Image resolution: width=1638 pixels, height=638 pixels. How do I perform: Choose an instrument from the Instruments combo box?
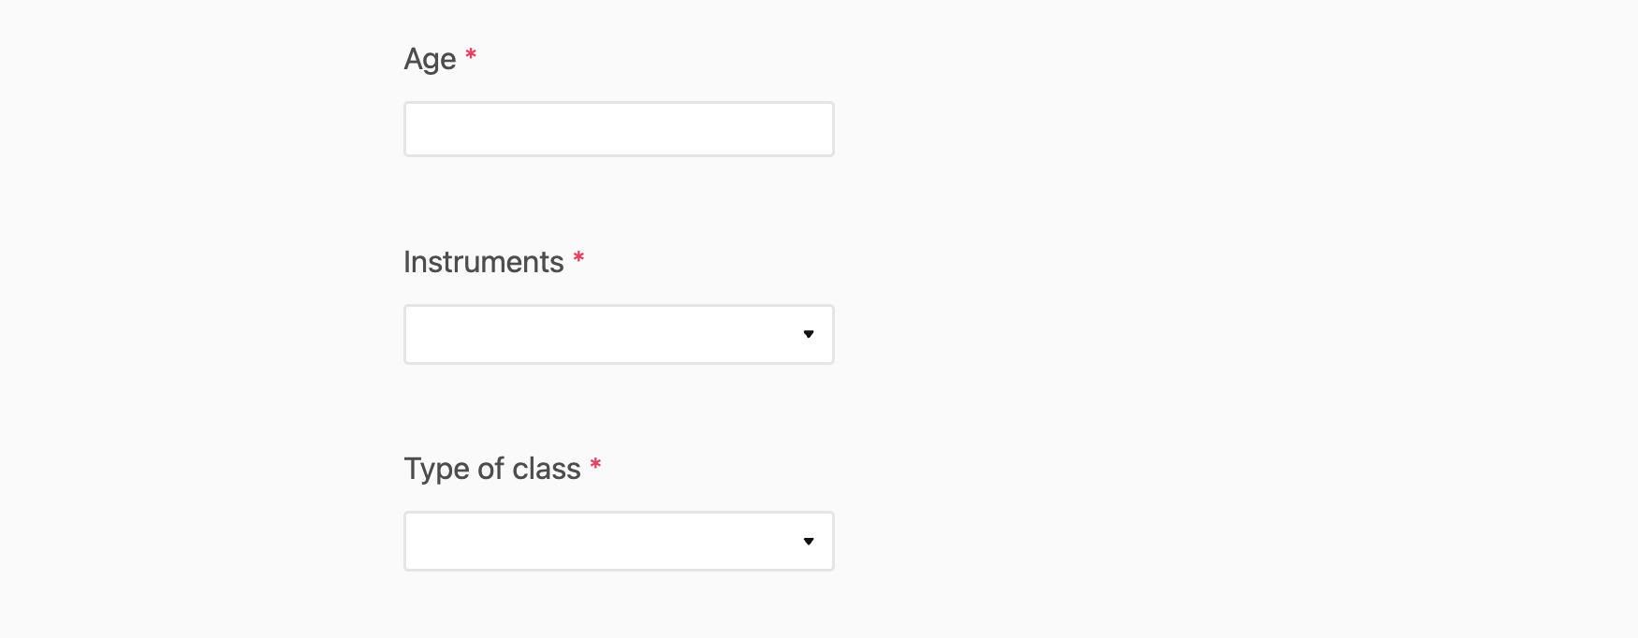click(618, 334)
